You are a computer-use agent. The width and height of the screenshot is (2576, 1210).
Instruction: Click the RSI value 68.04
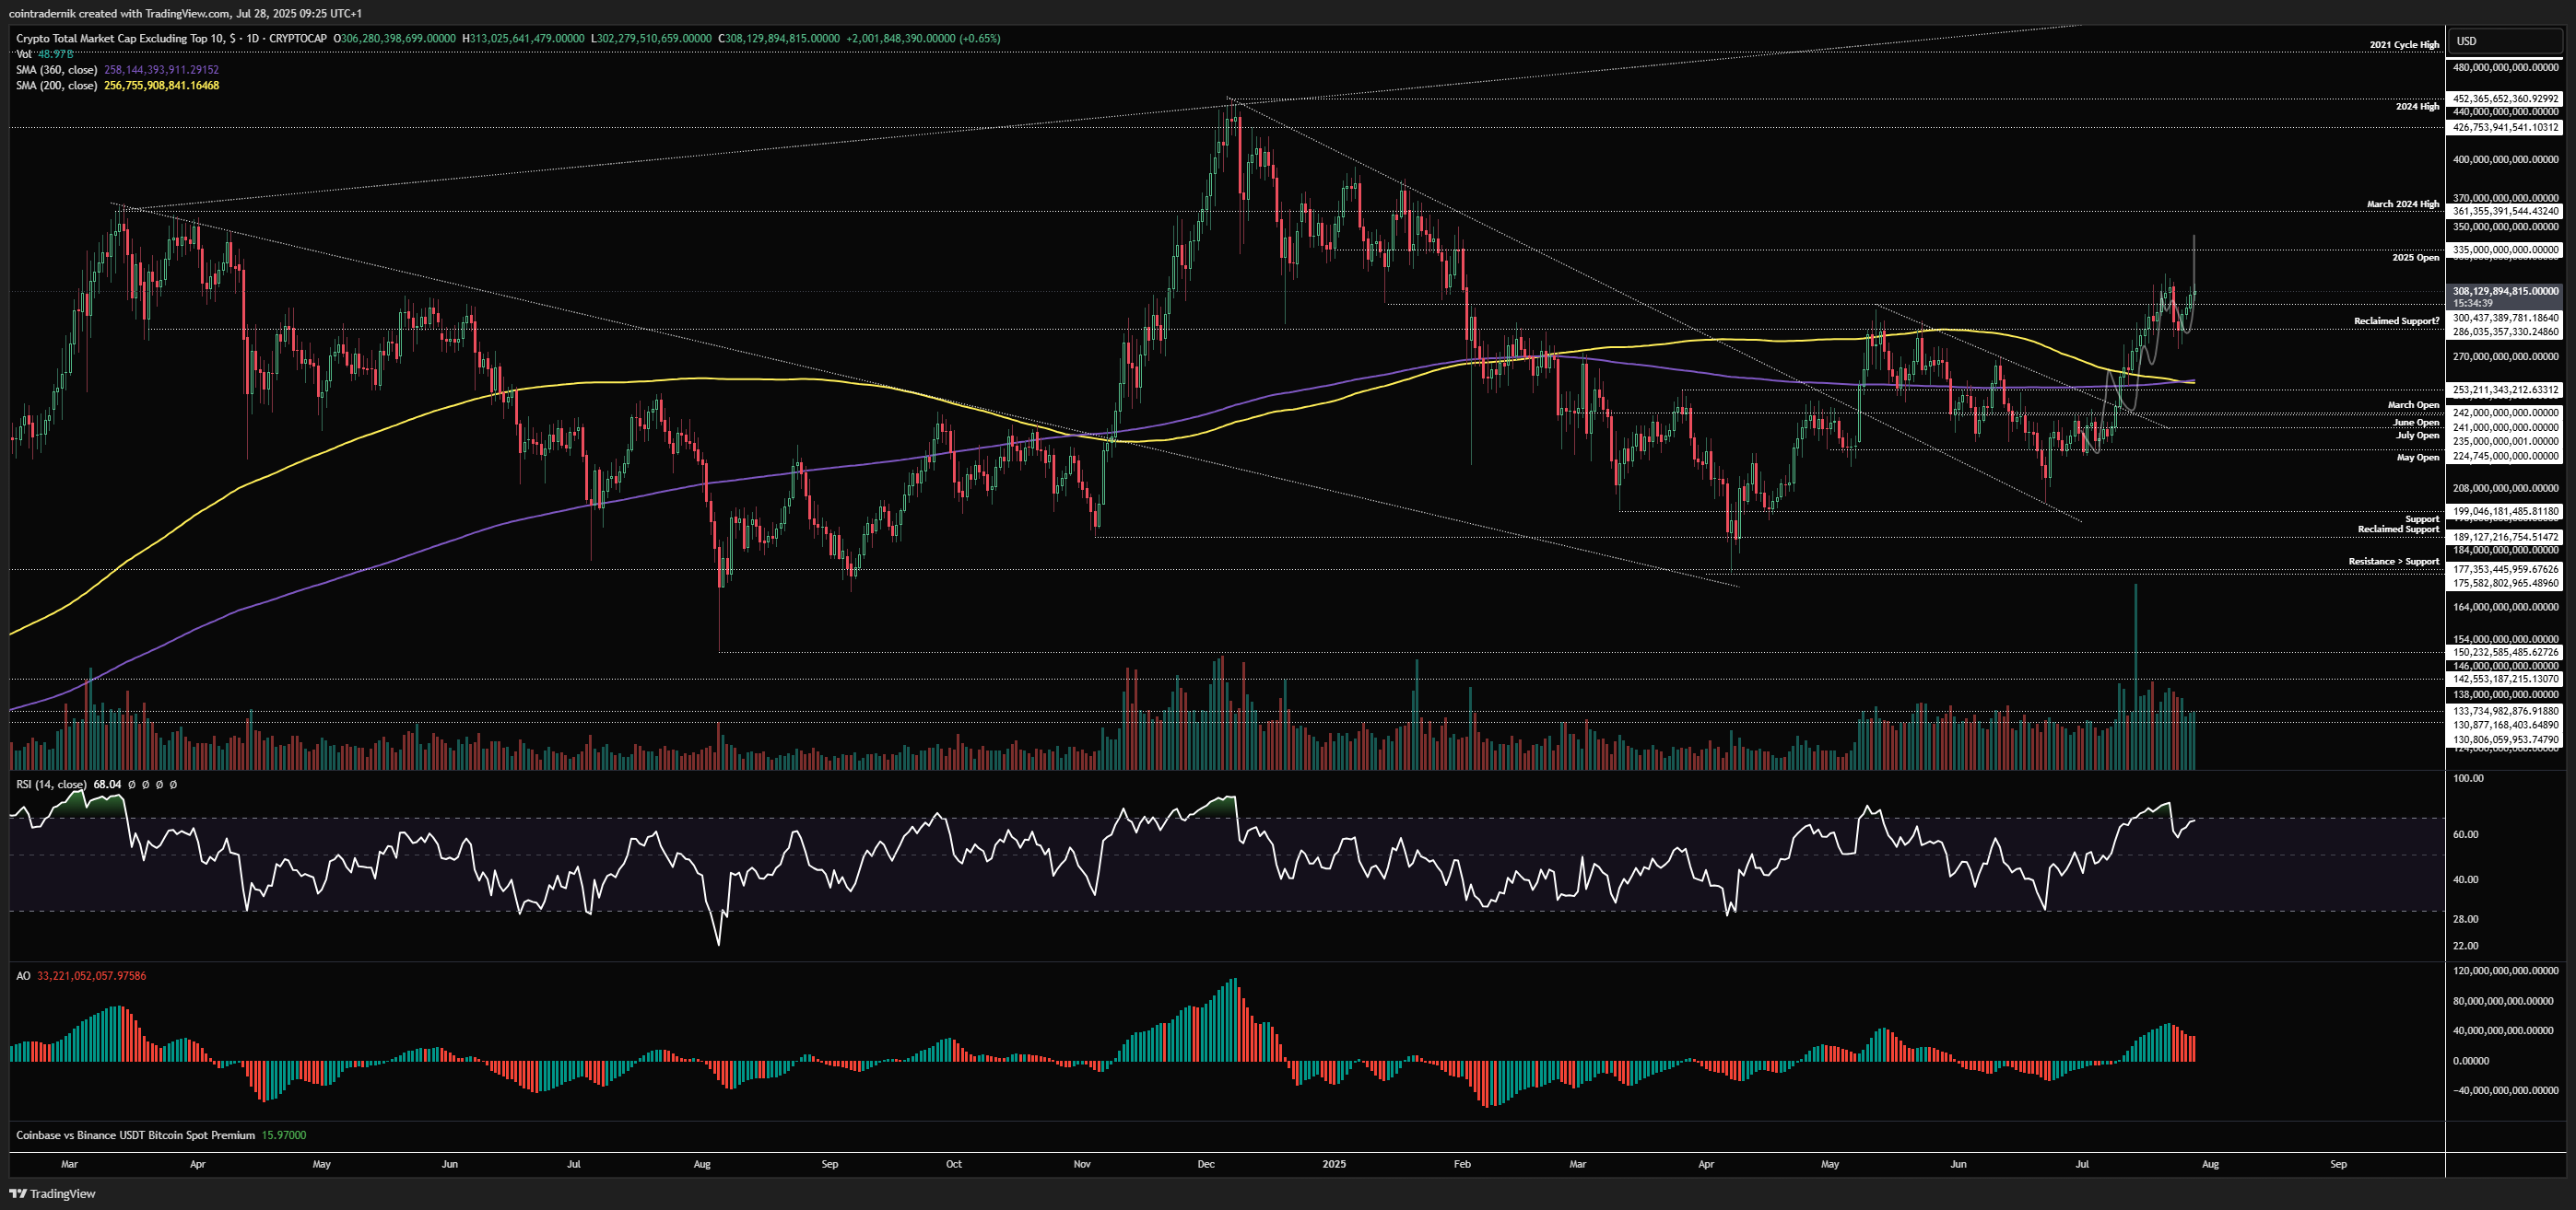[x=107, y=785]
